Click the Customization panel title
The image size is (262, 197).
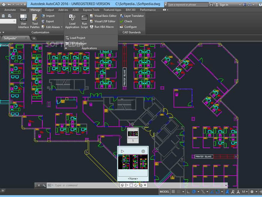(40, 32)
